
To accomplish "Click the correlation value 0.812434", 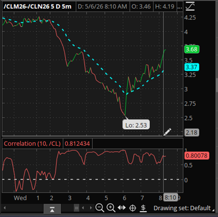I will (77, 144).
